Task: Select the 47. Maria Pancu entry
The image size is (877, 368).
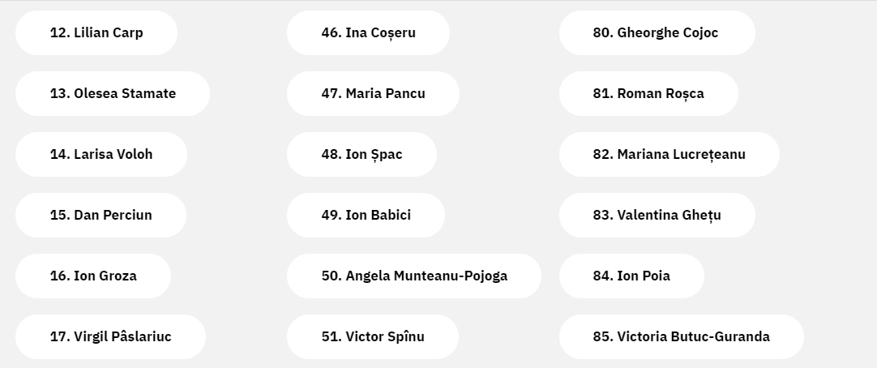Action: pyautogui.click(x=373, y=93)
